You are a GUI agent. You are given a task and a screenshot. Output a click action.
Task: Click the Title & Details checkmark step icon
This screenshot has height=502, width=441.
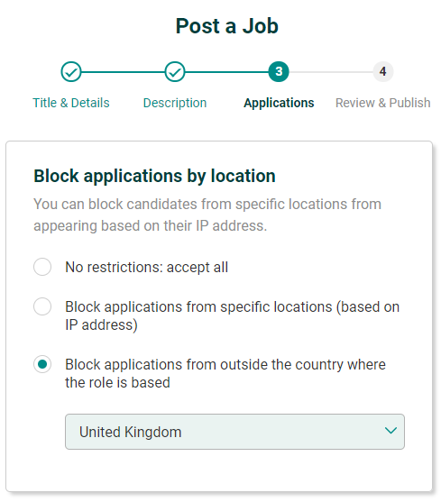pos(70,72)
